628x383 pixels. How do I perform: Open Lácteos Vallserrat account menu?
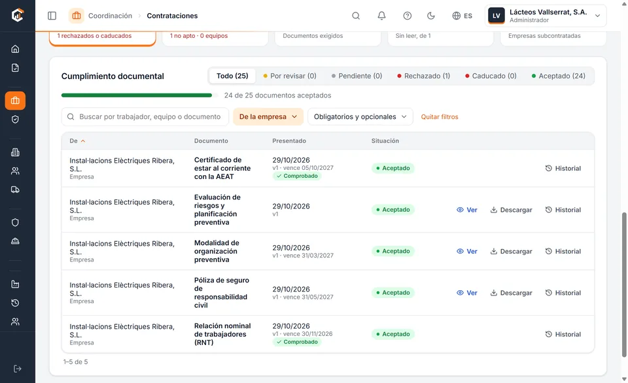(x=546, y=16)
